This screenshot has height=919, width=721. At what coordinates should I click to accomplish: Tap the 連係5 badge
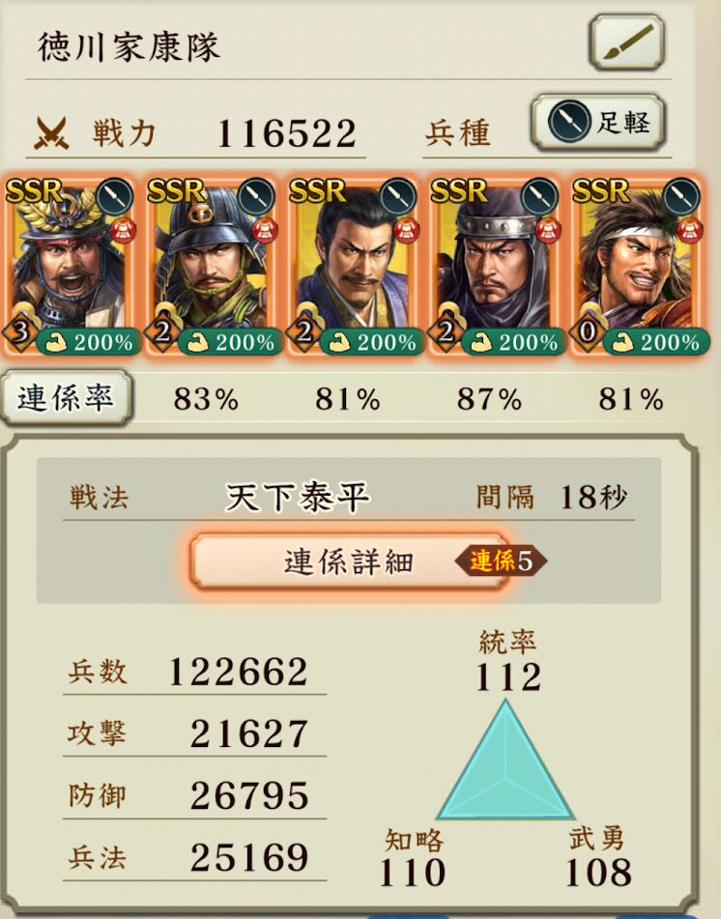[x=502, y=561]
